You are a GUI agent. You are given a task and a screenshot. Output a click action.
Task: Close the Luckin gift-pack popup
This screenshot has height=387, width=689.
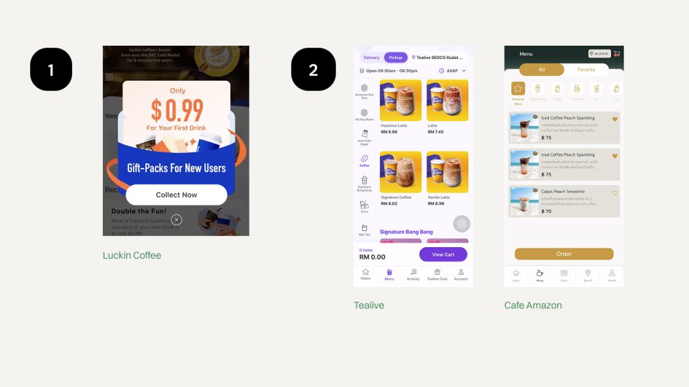coord(176,220)
